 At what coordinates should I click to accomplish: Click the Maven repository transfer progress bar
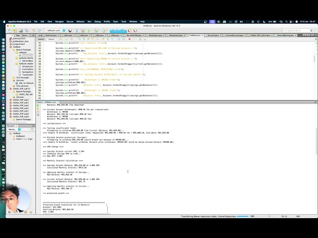pyautogui.click(x=242, y=216)
